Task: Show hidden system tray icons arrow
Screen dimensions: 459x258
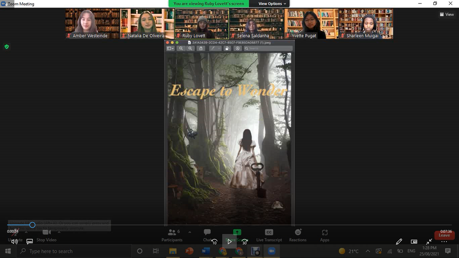Action: 368,251
